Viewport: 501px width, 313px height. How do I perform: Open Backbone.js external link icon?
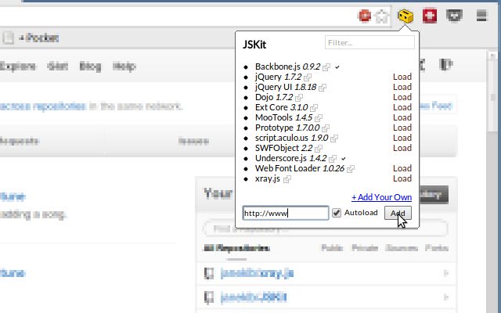[326, 67]
